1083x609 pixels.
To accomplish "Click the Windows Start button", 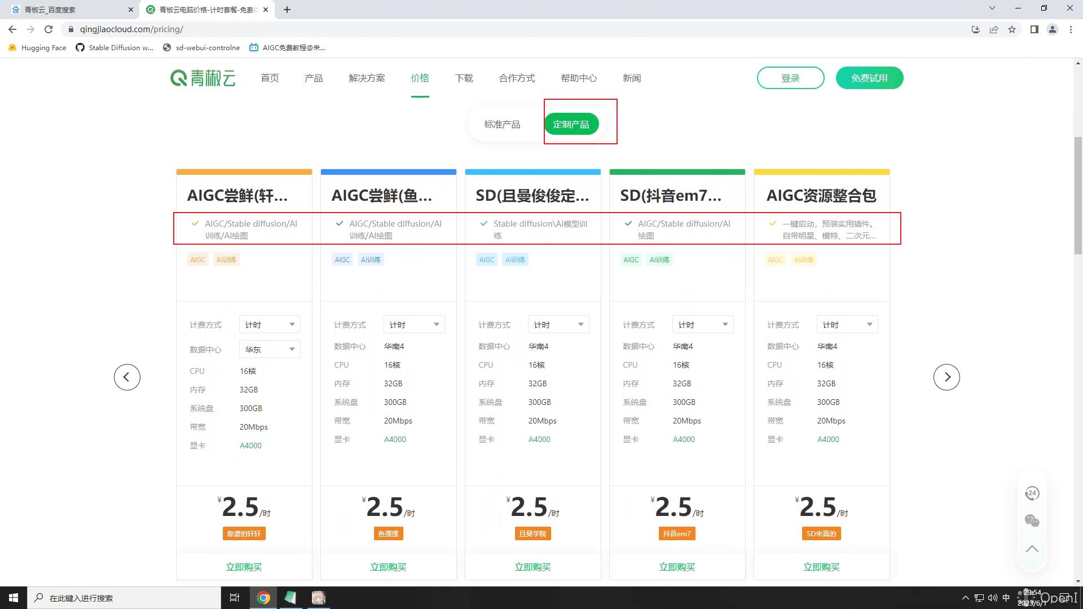I will tap(12, 598).
